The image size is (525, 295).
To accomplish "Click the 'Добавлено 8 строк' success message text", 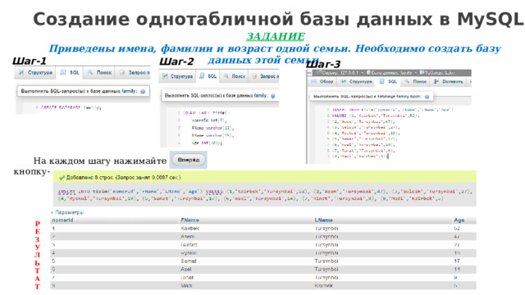I will pos(124,178).
